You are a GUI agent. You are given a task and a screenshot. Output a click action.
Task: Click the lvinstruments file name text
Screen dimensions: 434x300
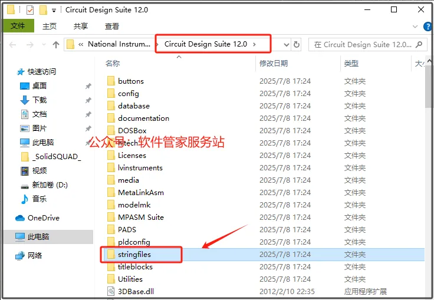[140, 168]
